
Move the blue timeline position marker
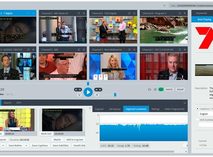[88, 83]
